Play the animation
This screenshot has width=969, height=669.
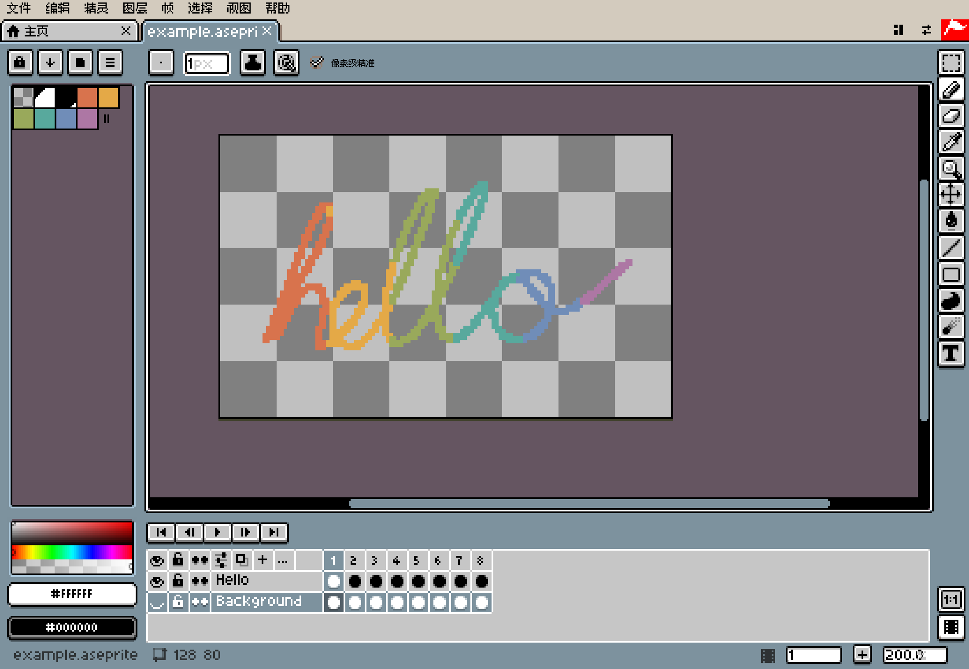(x=218, y=533)
